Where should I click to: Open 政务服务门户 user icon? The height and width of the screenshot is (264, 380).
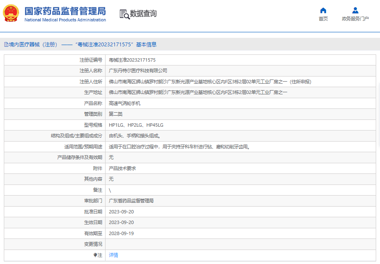(x=355, y=10)
